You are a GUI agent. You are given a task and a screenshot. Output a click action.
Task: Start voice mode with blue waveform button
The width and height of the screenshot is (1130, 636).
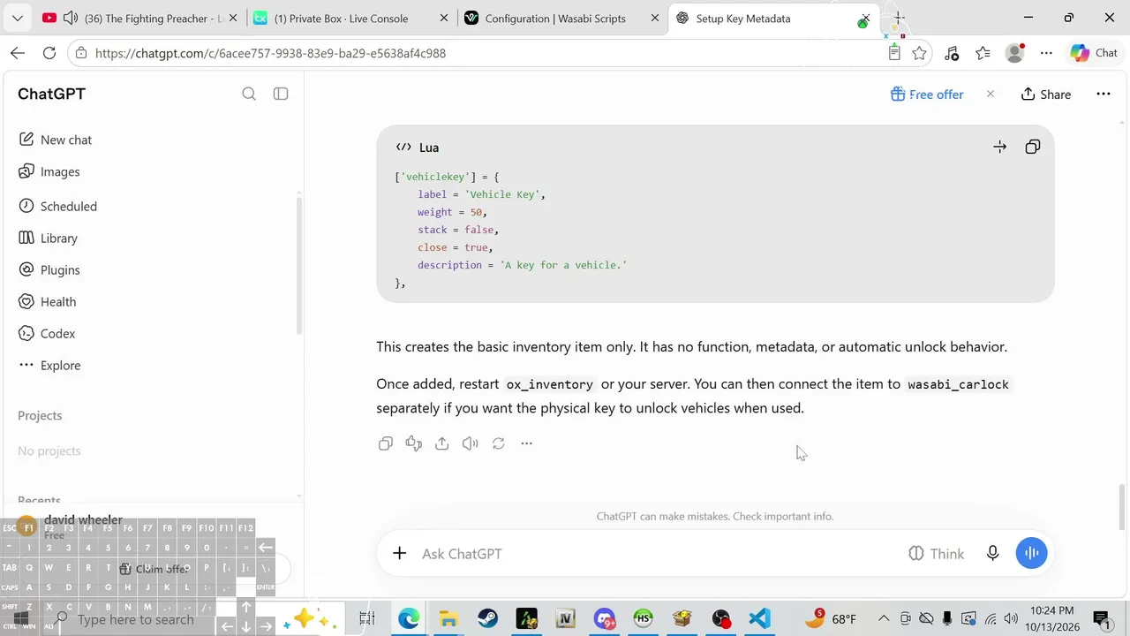point(1031,553)
